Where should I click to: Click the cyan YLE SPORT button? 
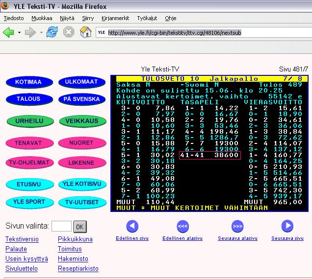tap(29, 202)
